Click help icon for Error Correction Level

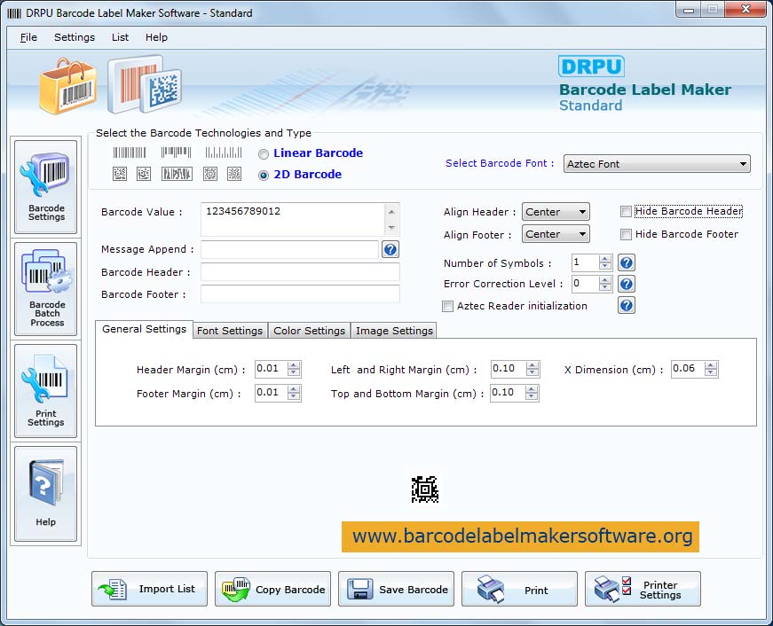tap(626, 284)
